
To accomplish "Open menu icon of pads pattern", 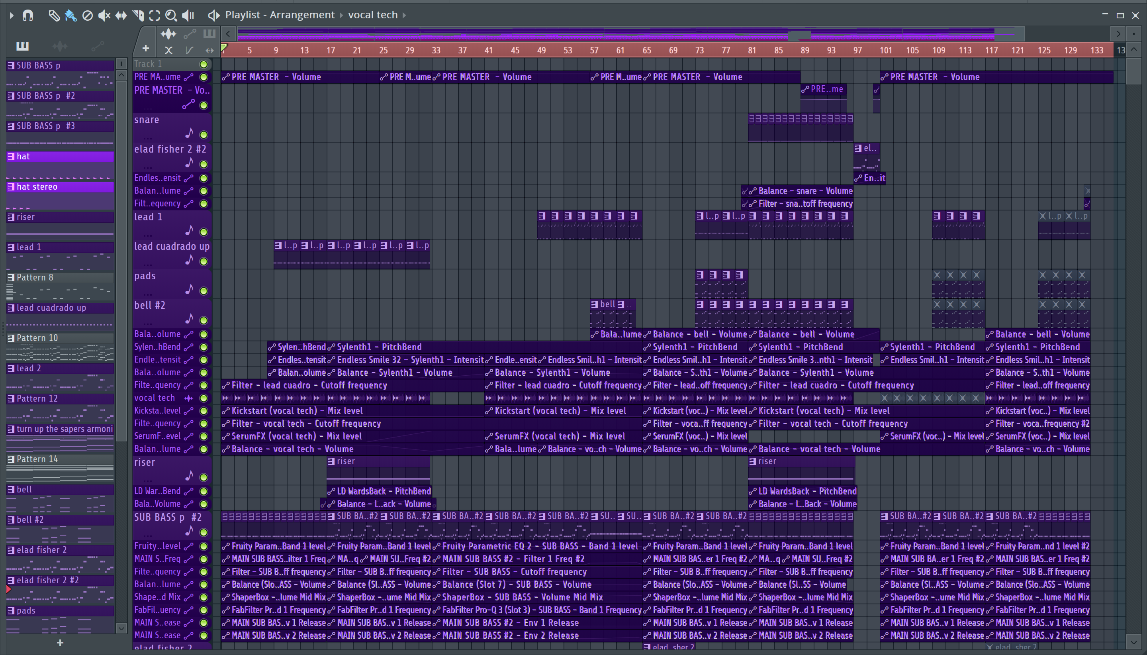I will [11, 611].
